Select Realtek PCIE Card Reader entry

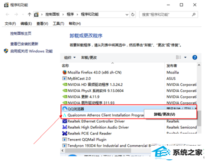pyautogui.click(x=89, y=134)
